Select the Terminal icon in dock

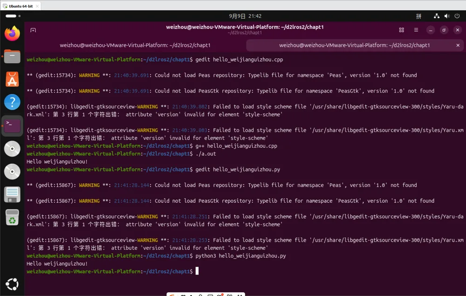[12, 125]
